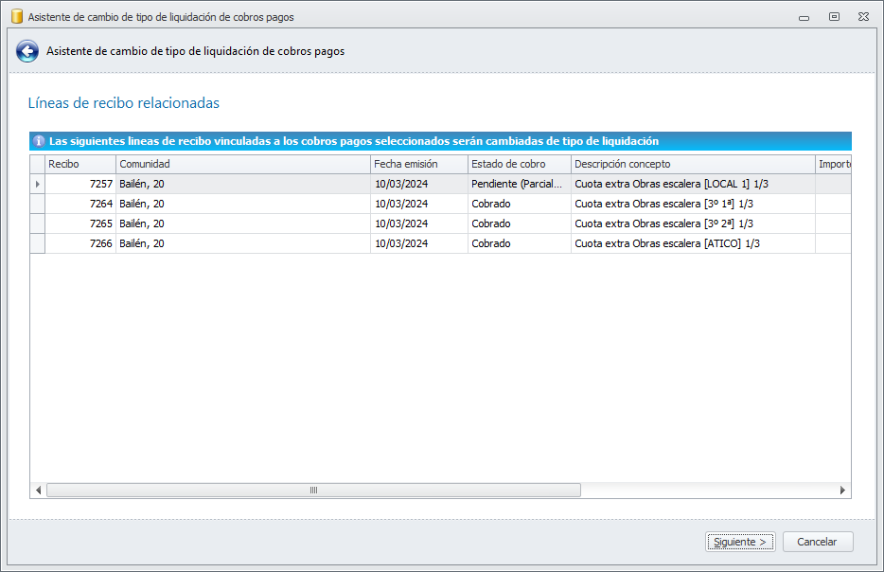Click the Descripción concepto column header

pos(693,164)
